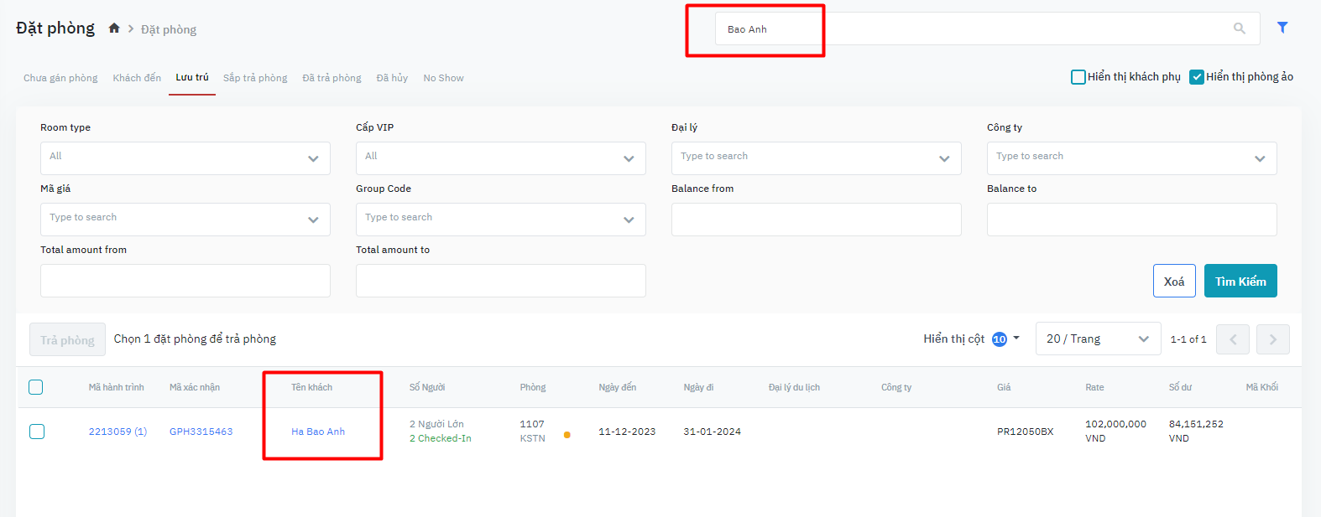This screenshot has width=1321, height=517.
Task: Open the blue filter funnel icon
Action: tap(1282, 28)
